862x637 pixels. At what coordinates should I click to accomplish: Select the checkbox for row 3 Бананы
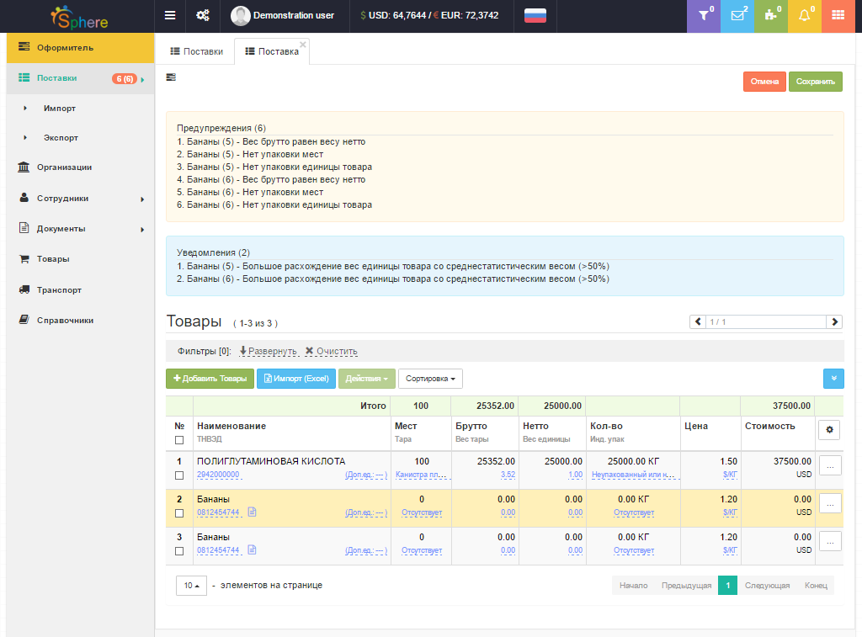pyautogui.click(x=178, y=551)
